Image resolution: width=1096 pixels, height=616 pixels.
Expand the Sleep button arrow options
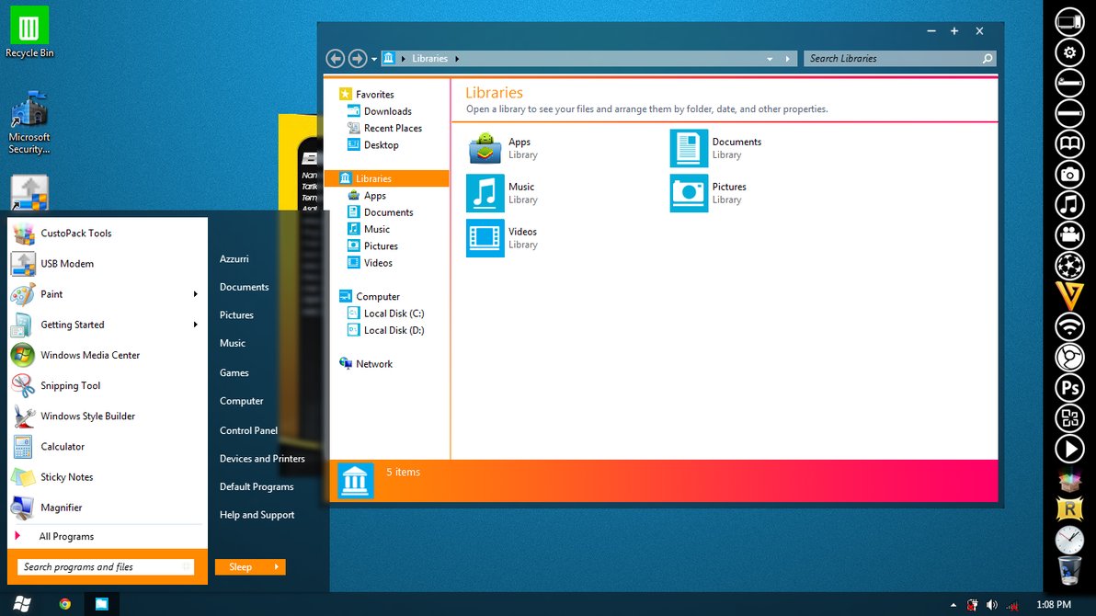(x=277, y=567)
